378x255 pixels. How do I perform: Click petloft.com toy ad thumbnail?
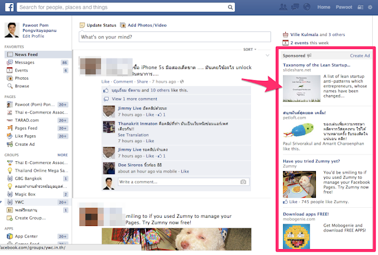(299, 130)
